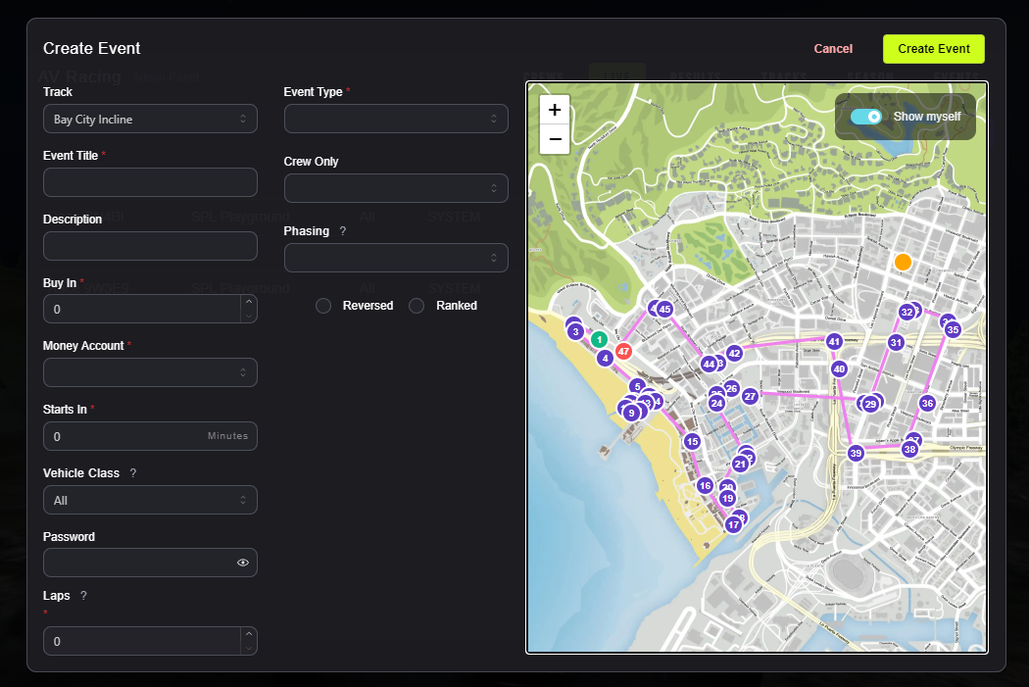1029x687 pixels.
Task: Expand the Money Account dropdown
Action: 150,372
